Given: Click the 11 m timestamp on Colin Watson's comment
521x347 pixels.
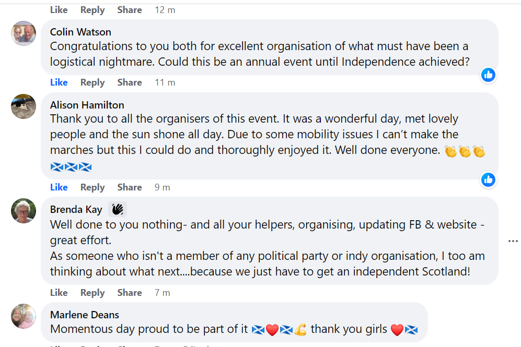Looking at the screenshot, I should pyautogui.click(x=165, y=82).
